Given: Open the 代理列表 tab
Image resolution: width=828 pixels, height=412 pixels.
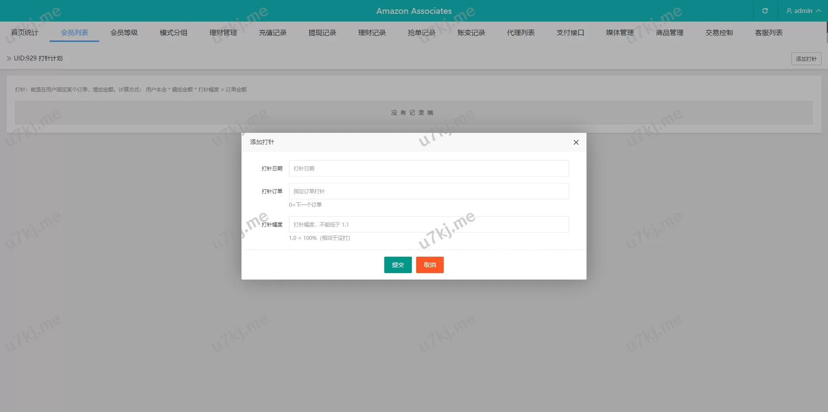Looking at the screenshot, I should click(x=521, y=33).
